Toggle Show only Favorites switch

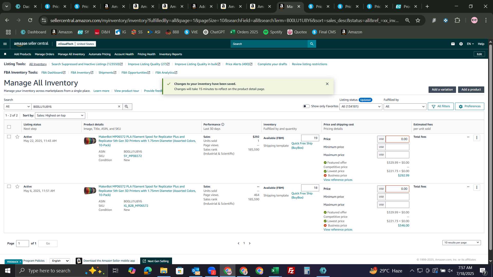pyautogui.click(x=306, y=106)
